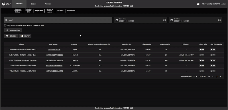Image resolution: width=228 pixels, height=110 pixels.
Task: Switch to the Monitor tab
Action: pyautogui.click(x=19, y=4)
